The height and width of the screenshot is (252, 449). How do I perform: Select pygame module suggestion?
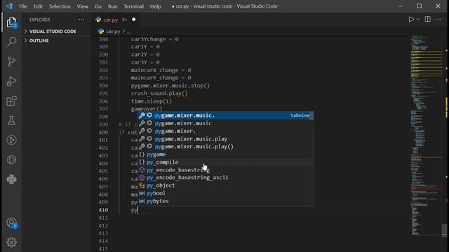[226, 154]
